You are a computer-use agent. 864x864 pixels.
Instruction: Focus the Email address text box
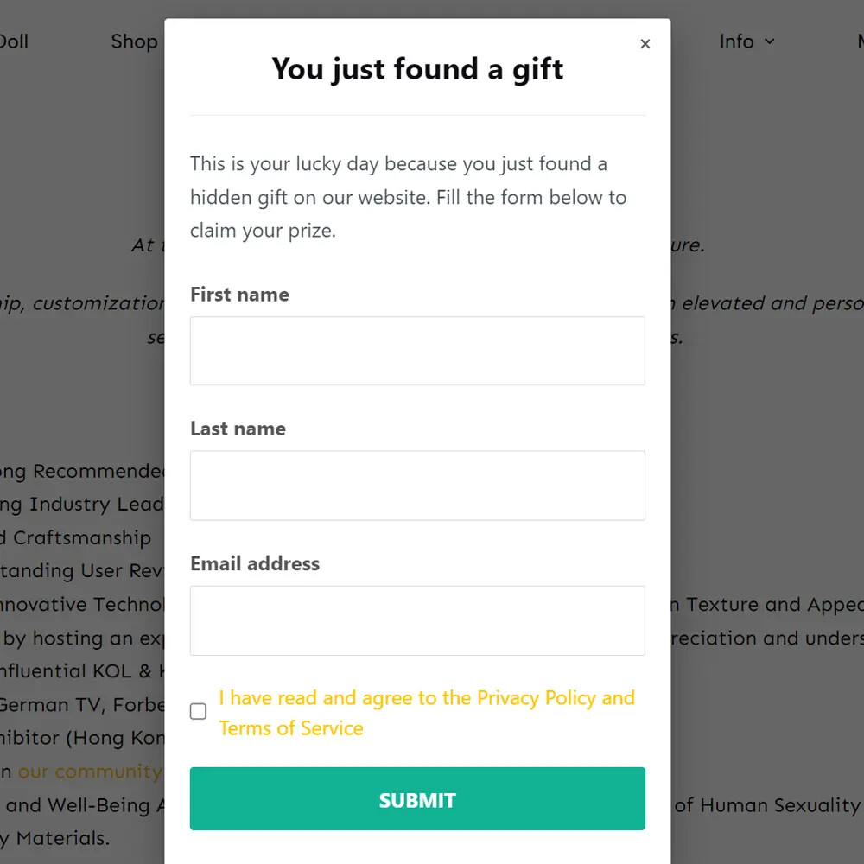point(417,620)
